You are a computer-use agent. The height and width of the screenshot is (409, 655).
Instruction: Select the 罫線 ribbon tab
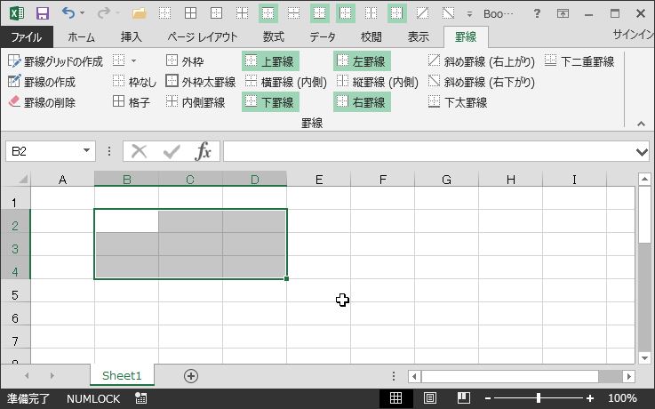pos(466,36)
